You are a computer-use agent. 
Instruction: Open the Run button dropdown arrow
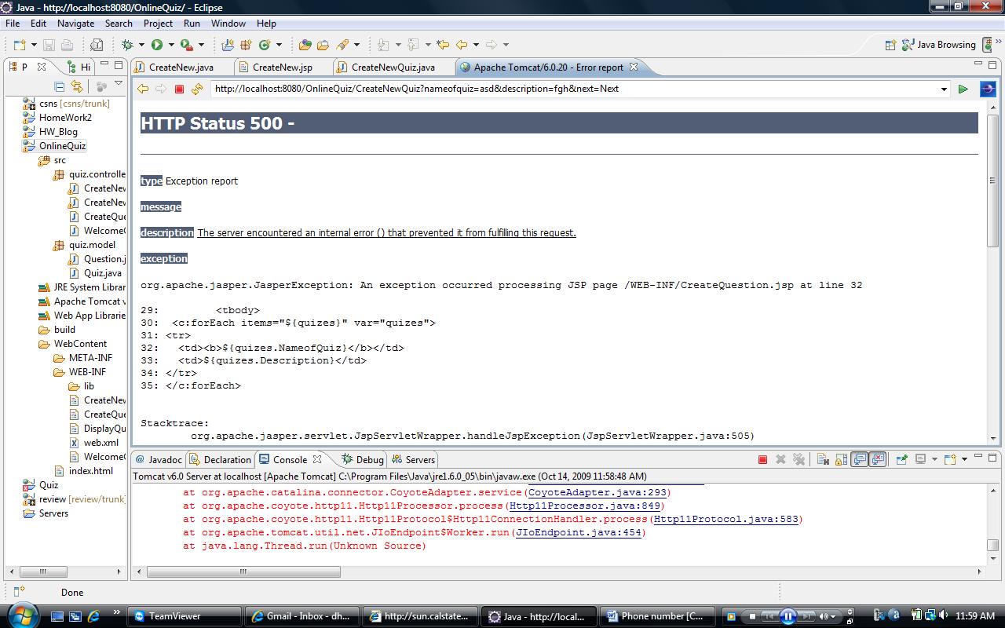tap(170, 45)
